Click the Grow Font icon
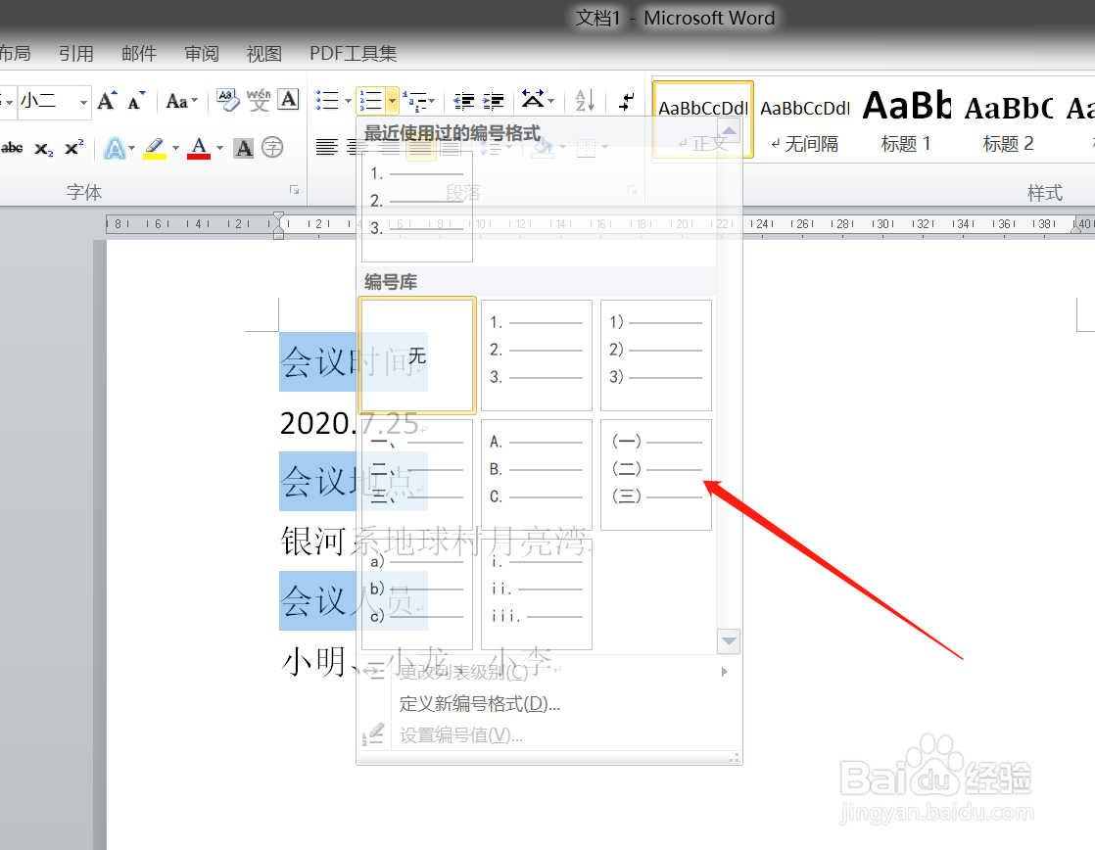 click(x=107, y=101)
